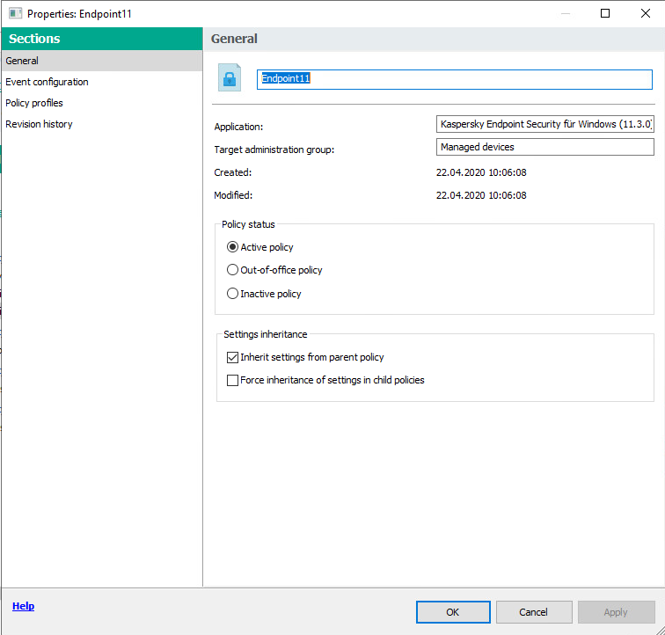Open the Help link

24,606
